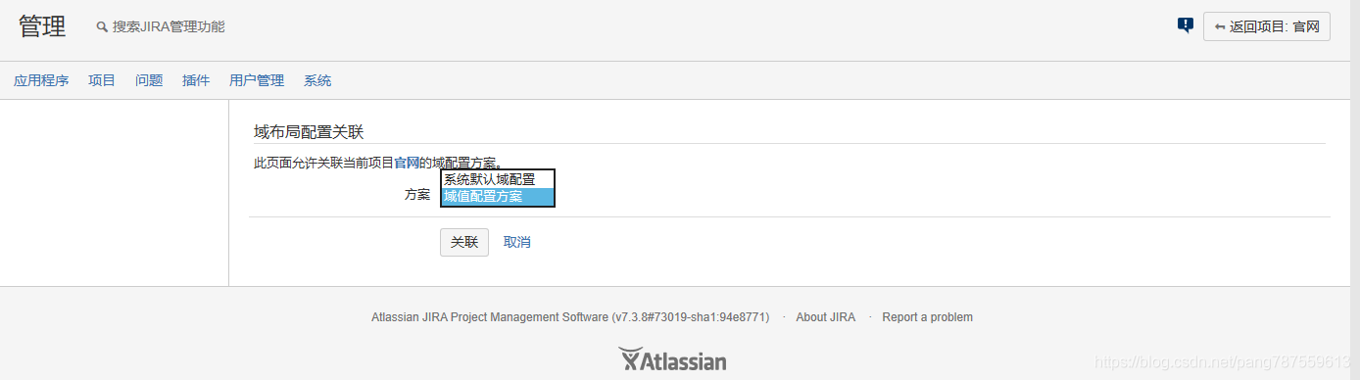Click the Atlassian logo in footer
This screenshot has height=380, width=1360.
[672, 360]
